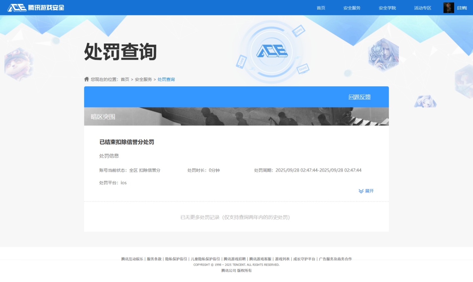Click 首页 in the breadcrumb trail
473x282 pixels.
pyautogui.click(x=125, y=79)
